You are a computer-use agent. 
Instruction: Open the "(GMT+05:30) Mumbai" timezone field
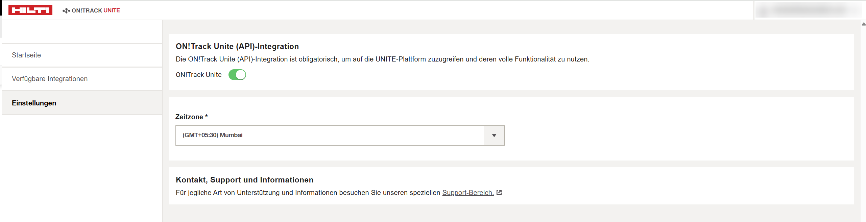tap(330, 135)
